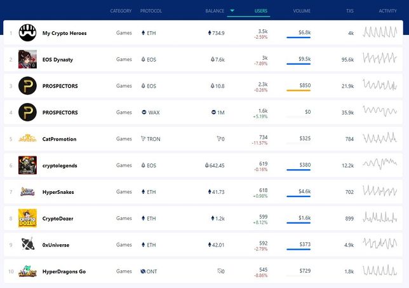409x288 pixels.
Task: Click the My Crypto Heroes logo icon
Action: pos(27,32)
